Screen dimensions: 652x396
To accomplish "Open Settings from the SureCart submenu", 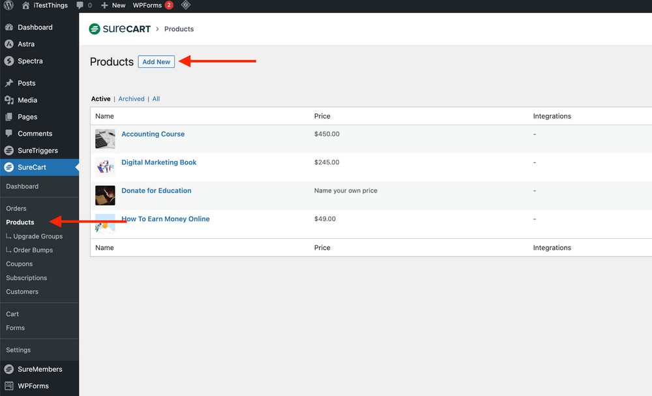I will 18,350.
